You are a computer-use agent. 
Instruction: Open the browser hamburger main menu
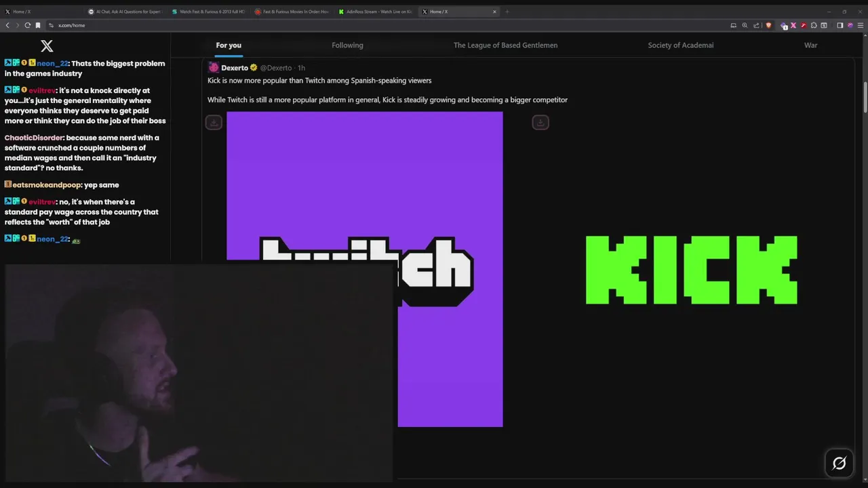pos(860,25)
